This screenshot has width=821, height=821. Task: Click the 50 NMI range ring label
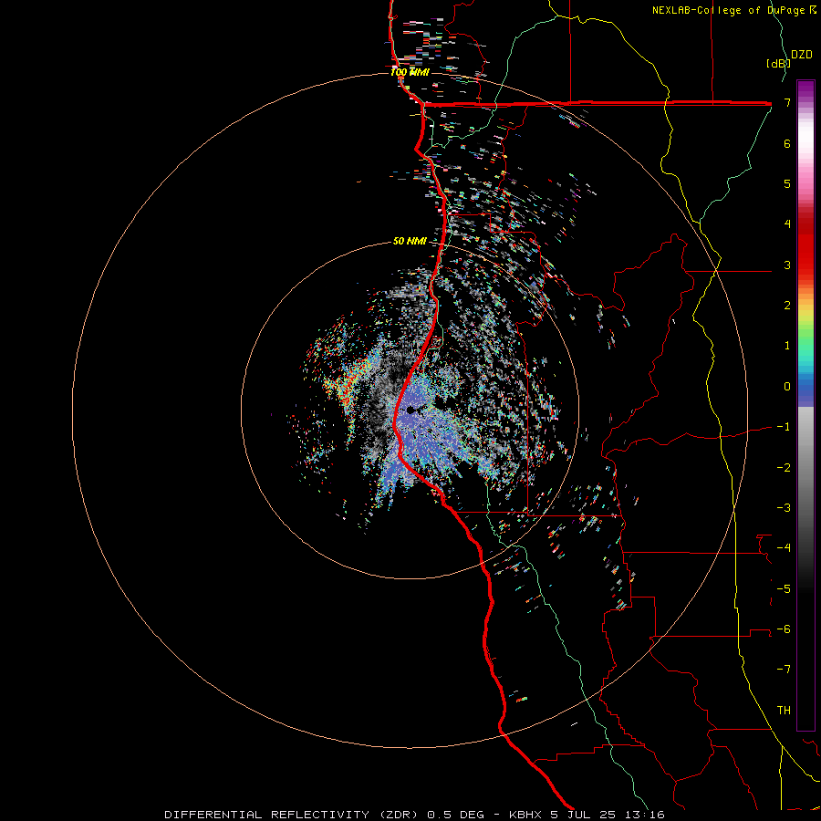pos(410,241)
